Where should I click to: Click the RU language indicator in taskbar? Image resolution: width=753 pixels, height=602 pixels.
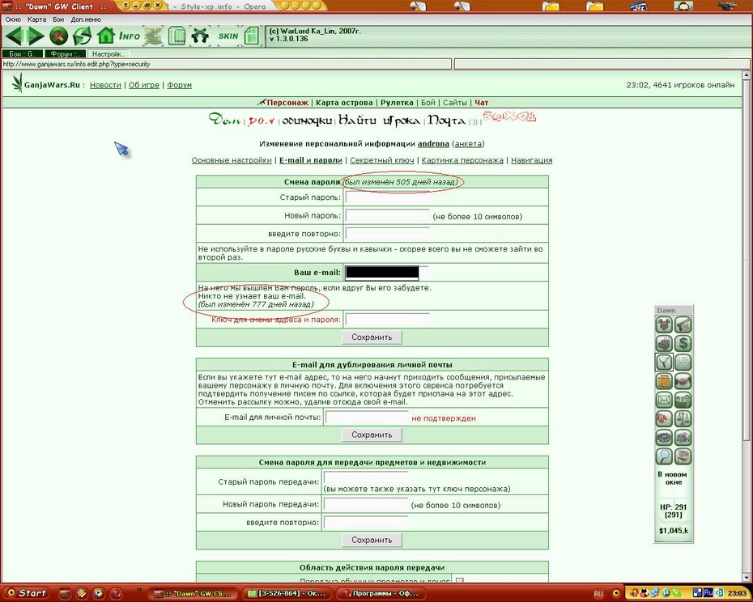[598, 594]
